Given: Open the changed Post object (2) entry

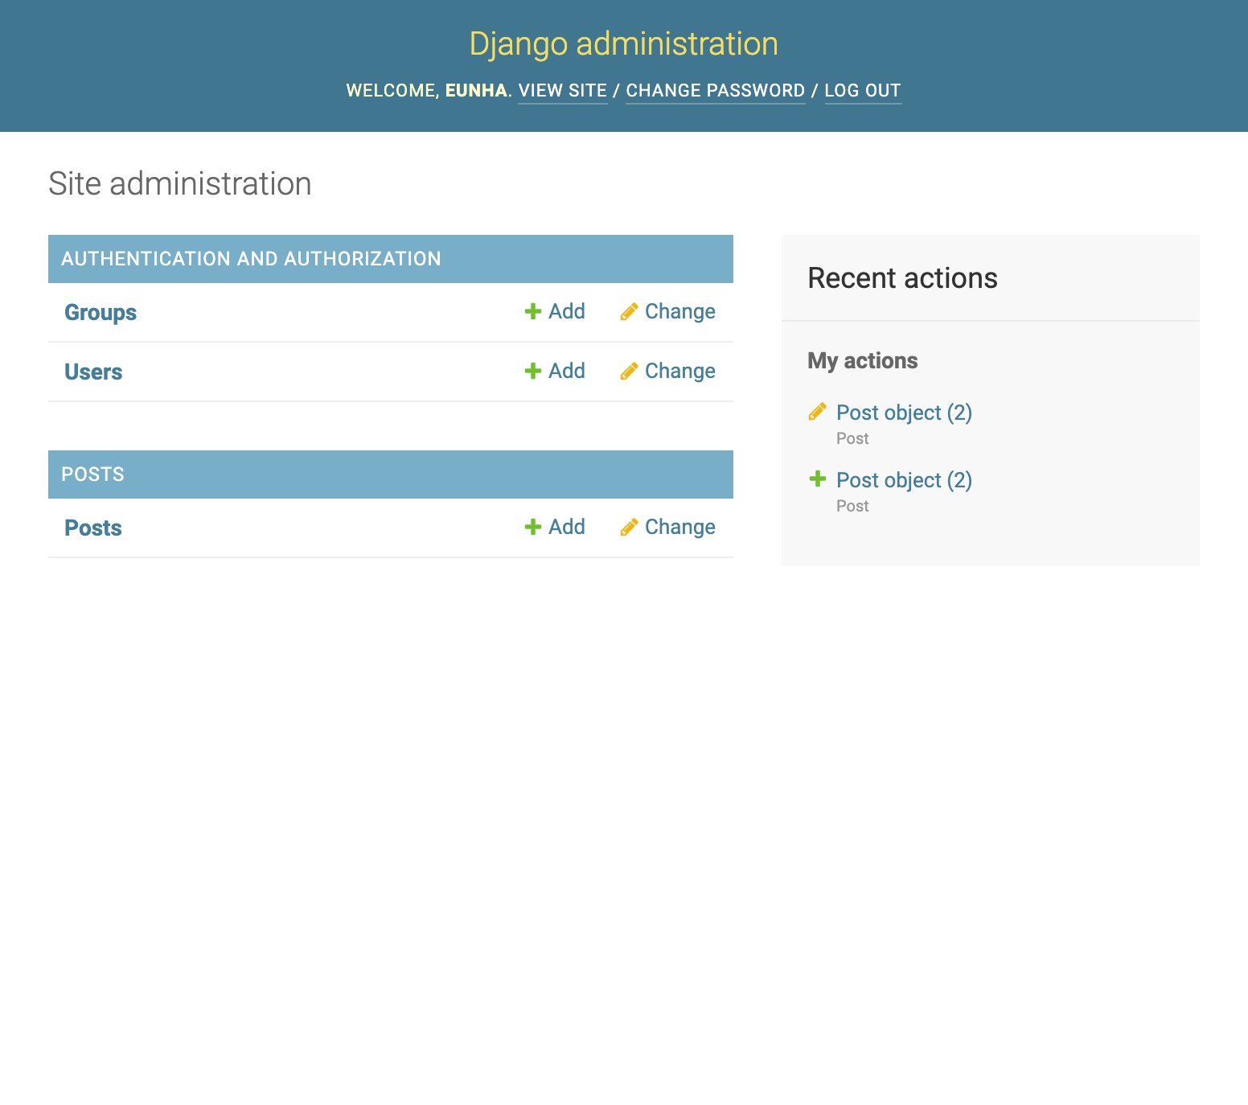Looking at the screenshot, I should tap(904, 413).
